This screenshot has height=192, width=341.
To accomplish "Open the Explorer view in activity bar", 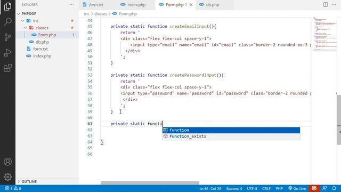I will (x=7, y=6).
